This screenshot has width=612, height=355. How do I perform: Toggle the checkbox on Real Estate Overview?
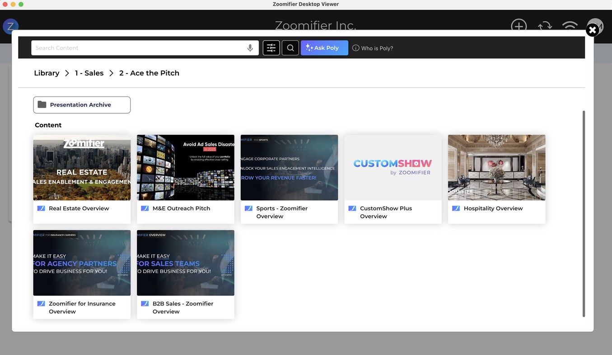(x=41, y=208)
